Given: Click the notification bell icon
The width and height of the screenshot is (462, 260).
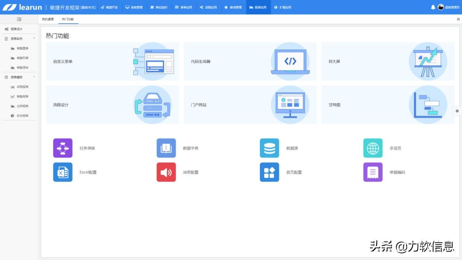Looking at the screenshot, I should click(x=433, y=7).
